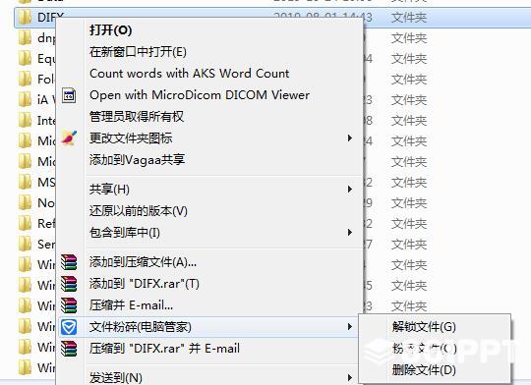Click the MicroDicom DICOM Viewer icon
The image size is (531, 385).
[69, 95]
